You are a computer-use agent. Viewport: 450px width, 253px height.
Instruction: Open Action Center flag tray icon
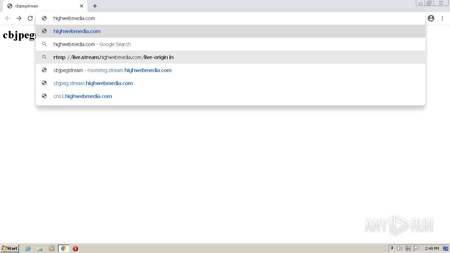417,248
